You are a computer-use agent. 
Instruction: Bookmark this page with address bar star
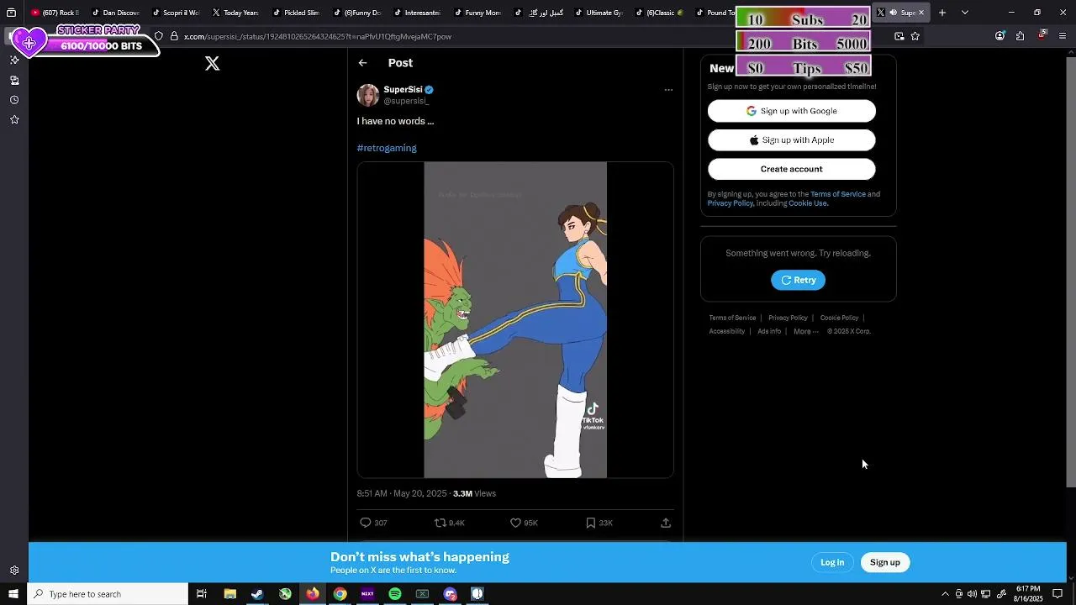pyautogui.click(x=915, y=36)
